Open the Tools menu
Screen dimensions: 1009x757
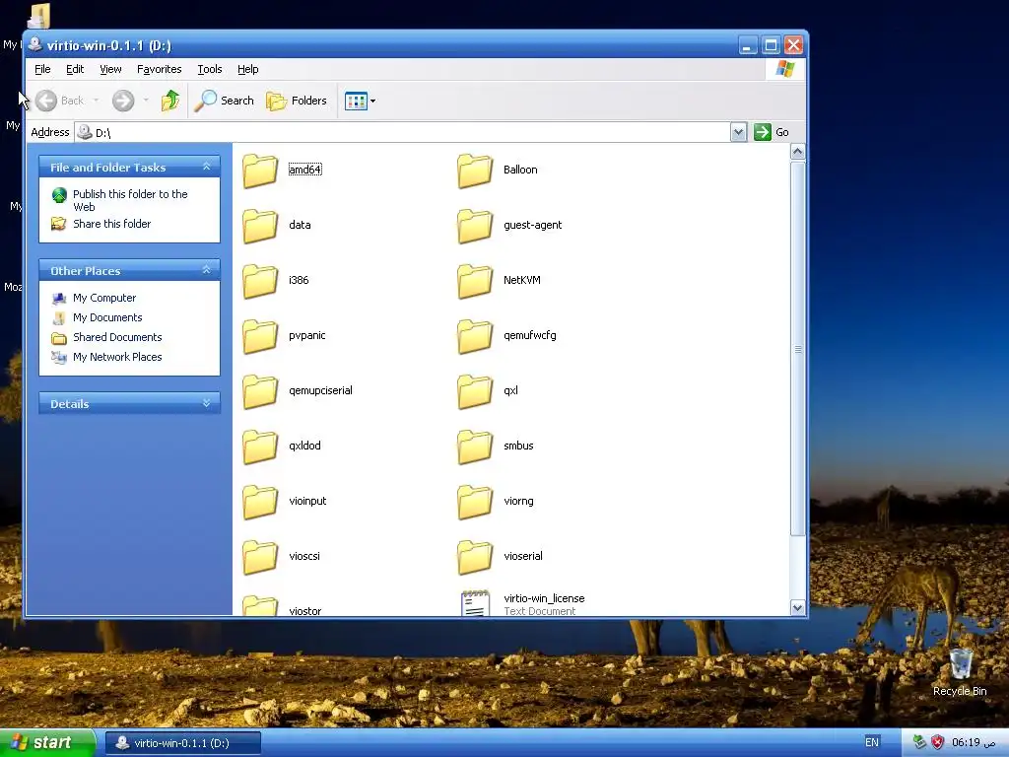click(x=209, y=69)
